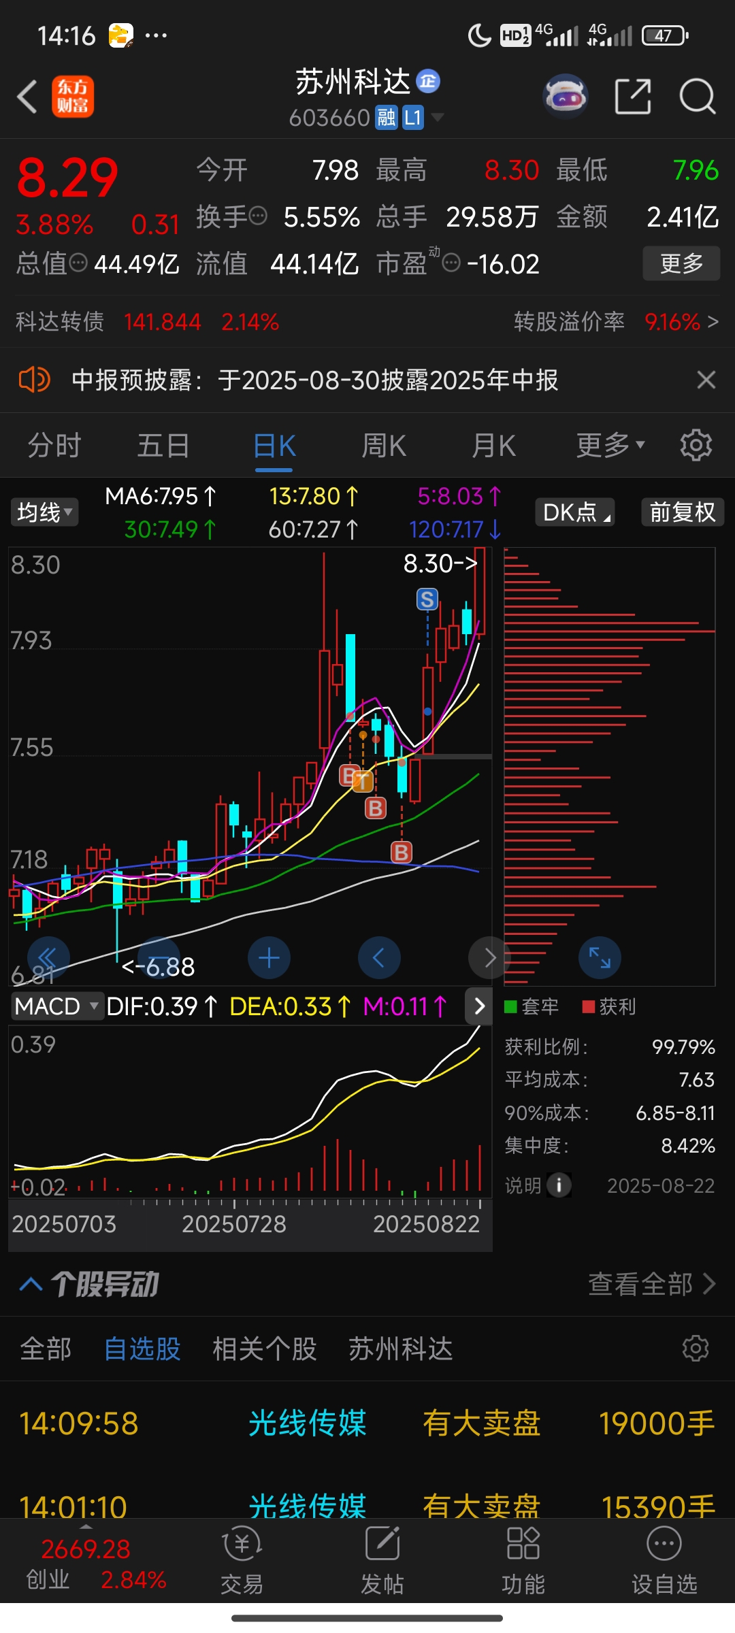Open the 14:09:58 光线传媒 alert row
735x1633 pixels.
(367, 1423)
